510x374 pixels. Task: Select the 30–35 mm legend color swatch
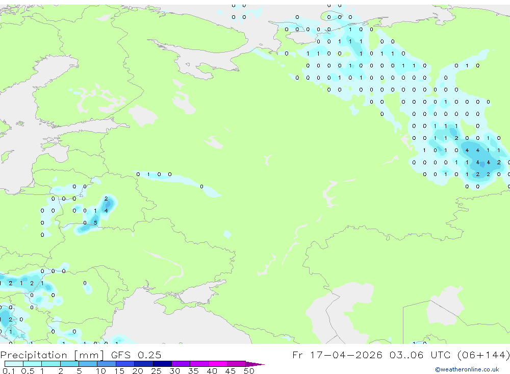pos(181,364)
